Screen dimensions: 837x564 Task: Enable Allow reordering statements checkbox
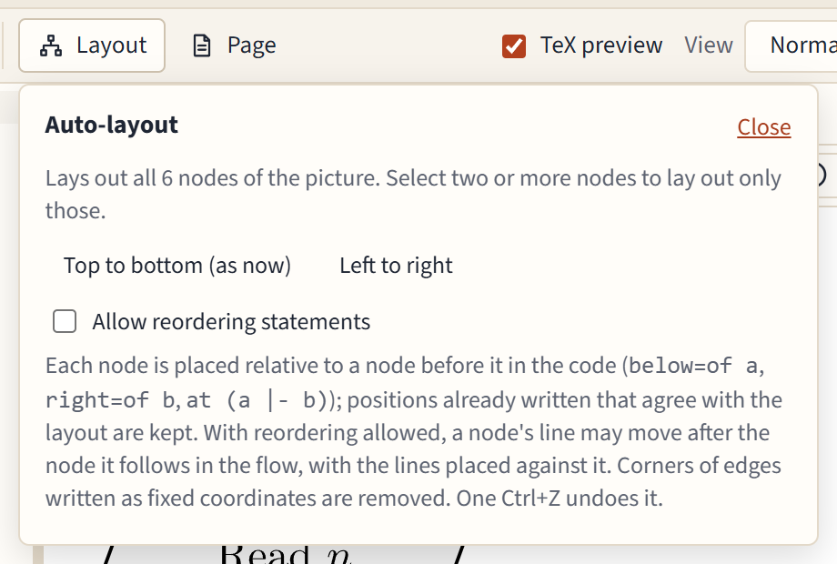pyautogui.click(x=65, y=321)
